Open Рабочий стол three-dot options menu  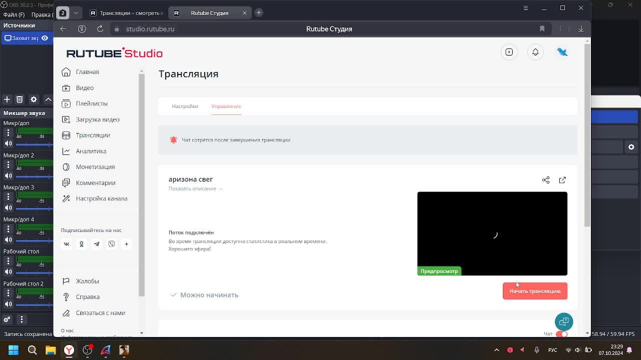point(8,260)
